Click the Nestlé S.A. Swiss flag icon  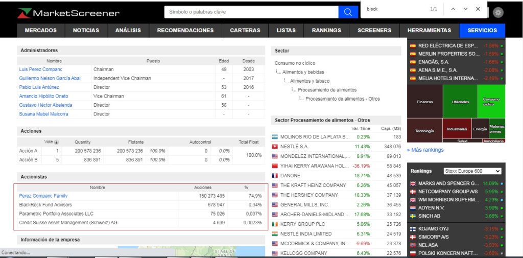click(275, 147)
